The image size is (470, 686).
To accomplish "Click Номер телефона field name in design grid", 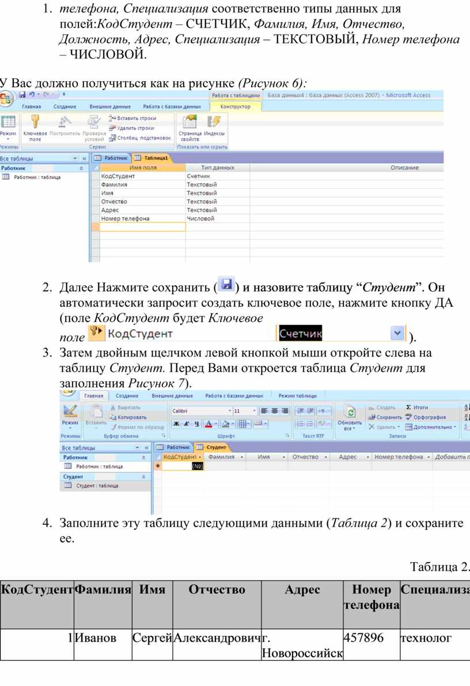I will pos(143,218).
